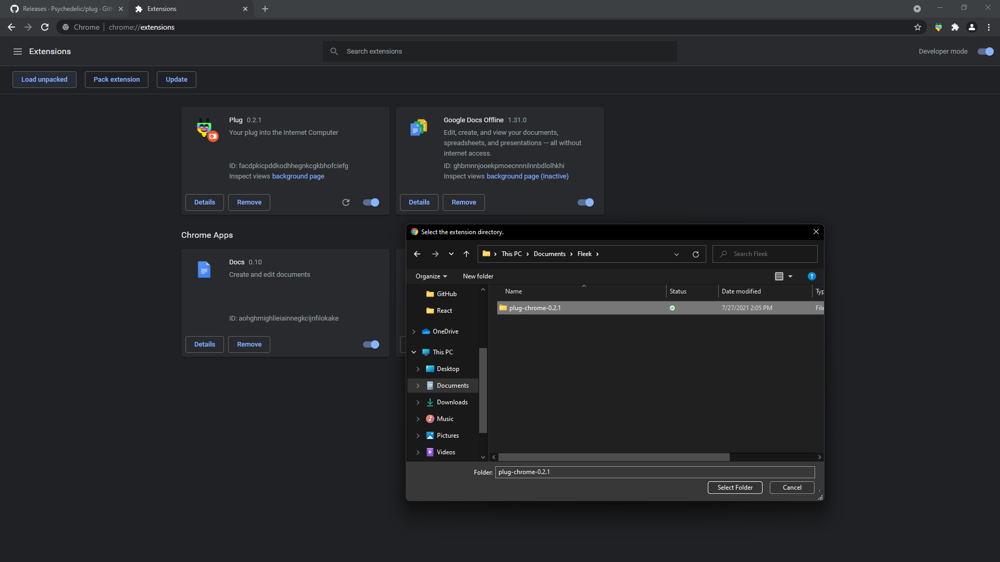The image size is (1000, 562).
Task: Click the Chrome forward navigation arrow
Action: click(28, 27)
